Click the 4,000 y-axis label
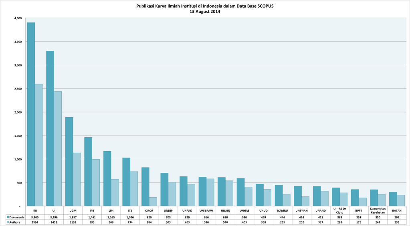The width and height of the screenshot is (410, 226). [x=18, y=18]
